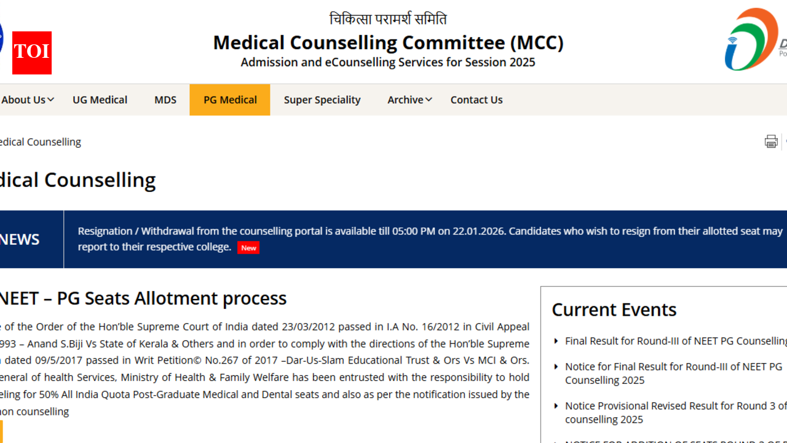Click the blue partial logo at top left

(1, 37)
